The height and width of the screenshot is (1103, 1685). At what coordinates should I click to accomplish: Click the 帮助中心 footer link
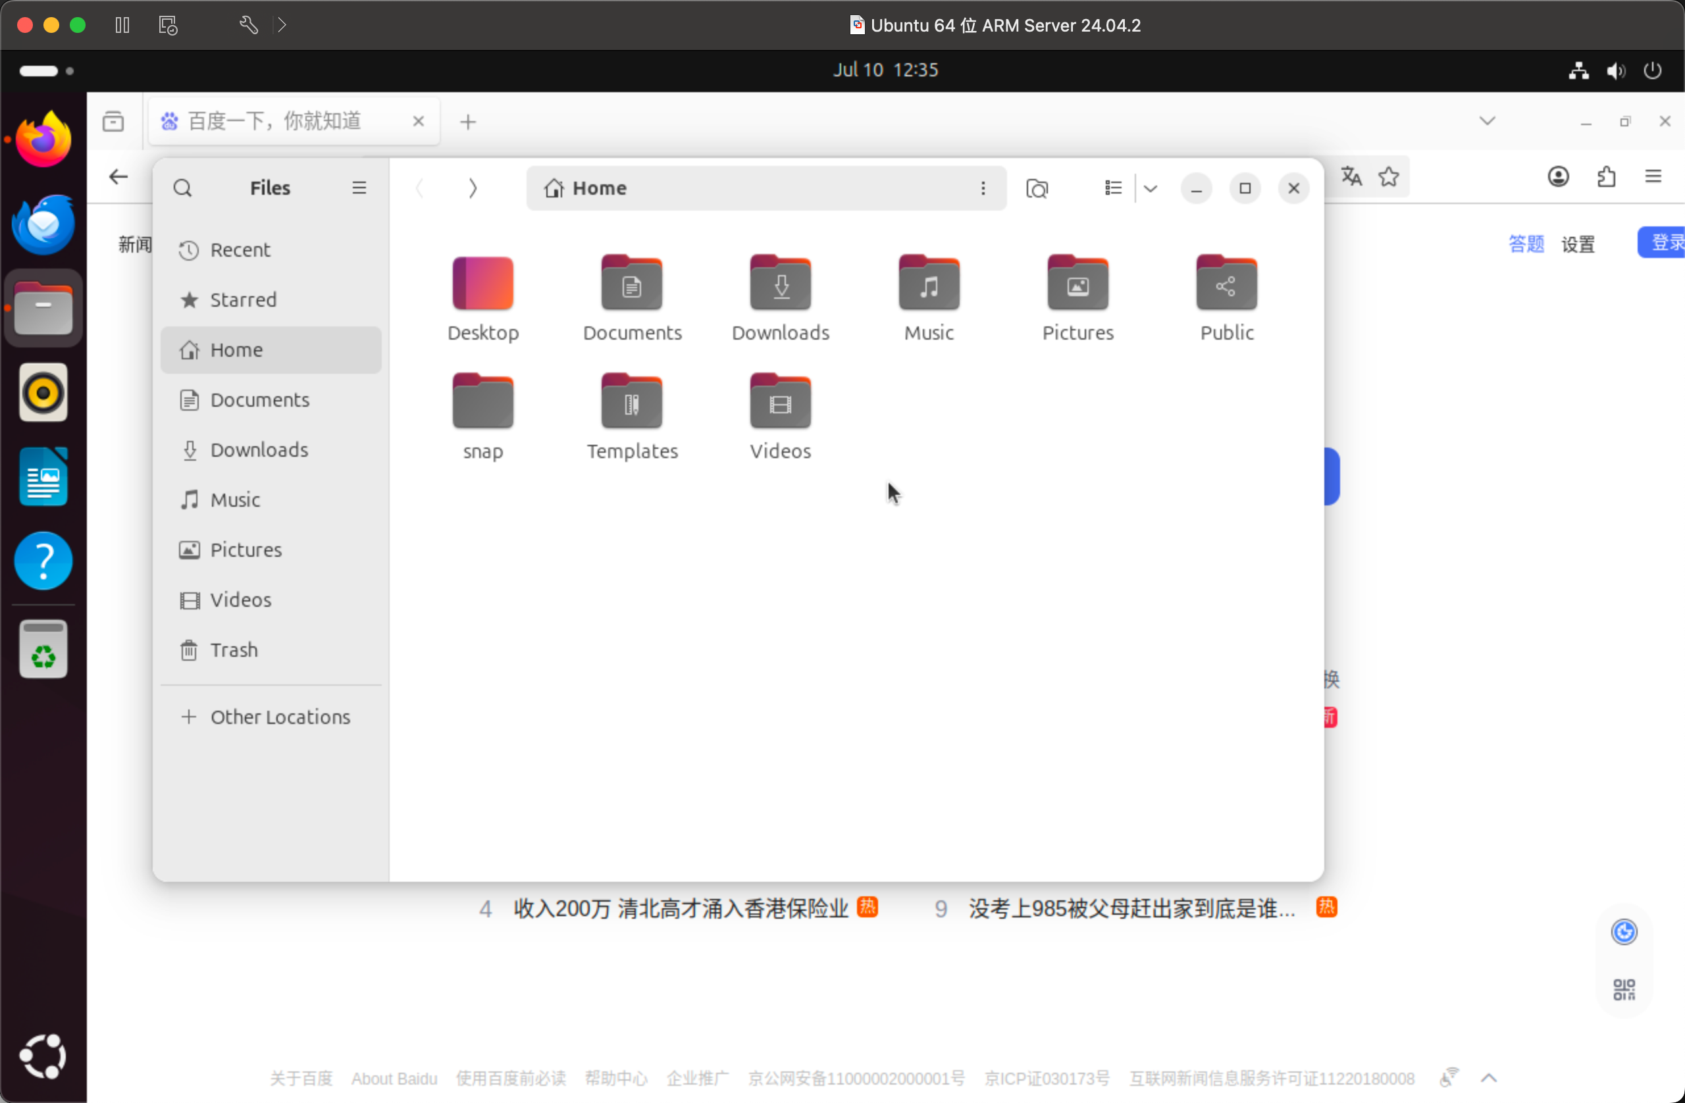(x=616, y=1078)
